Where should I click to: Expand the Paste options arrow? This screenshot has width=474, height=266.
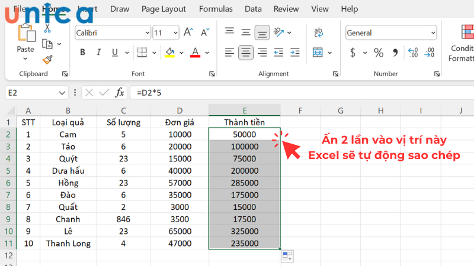click(x=25, y=59)
